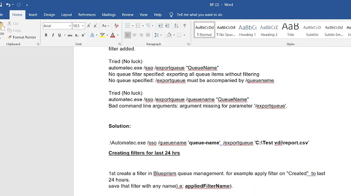Screen dimensions: 351x196
Task: Select Justify alignment
Action: click(148, 35)
